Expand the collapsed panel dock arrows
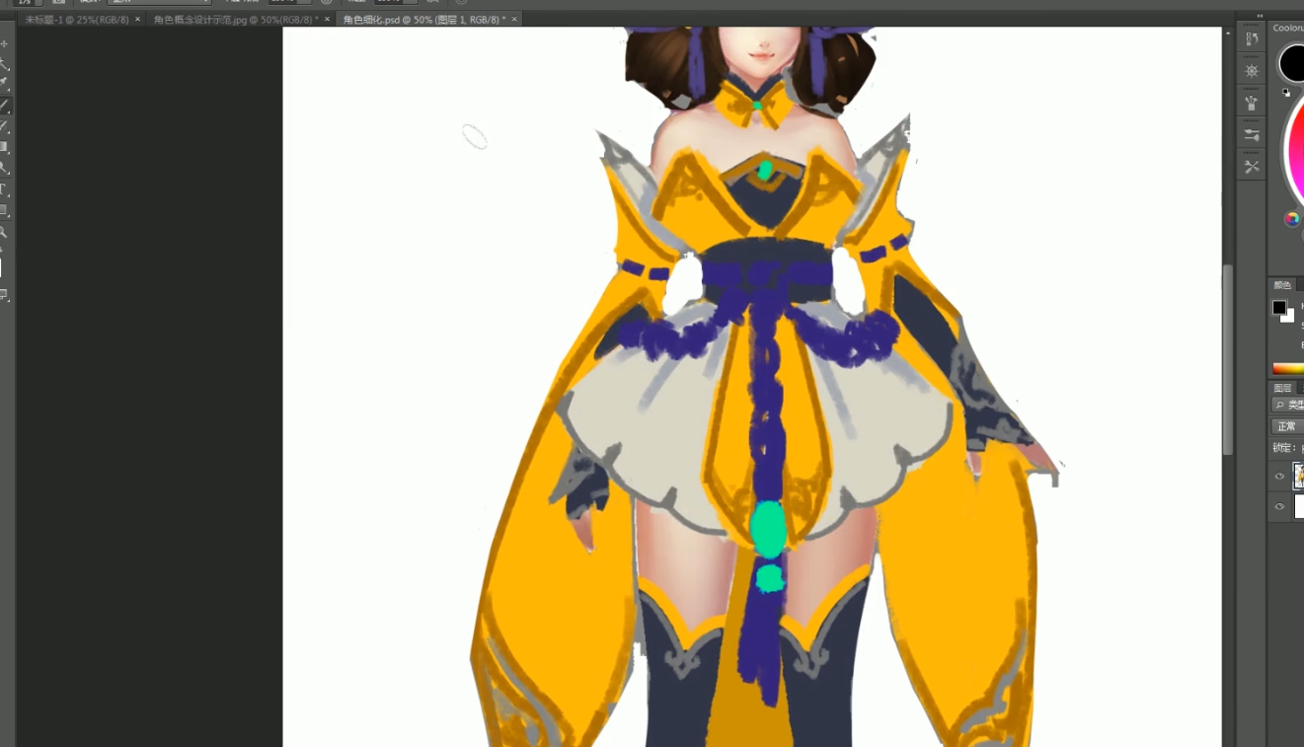The image size is (1304, 747). click(x=1260, y=16)
